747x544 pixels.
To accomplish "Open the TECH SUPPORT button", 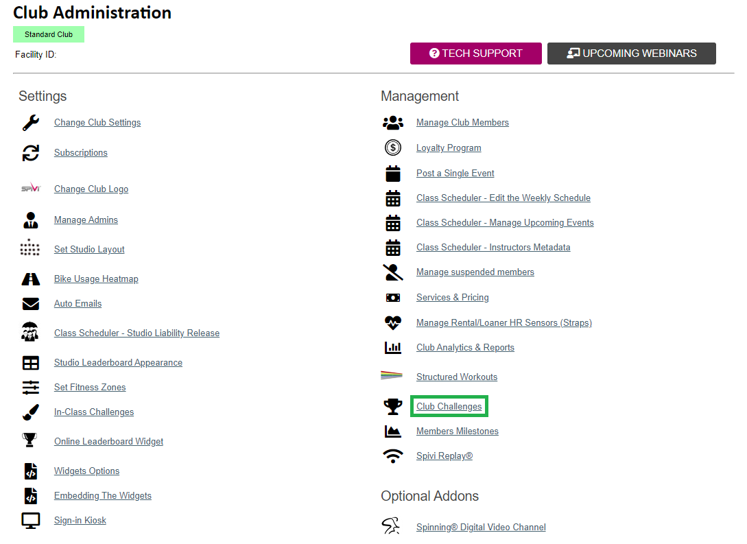I will (x=476, y=54).
